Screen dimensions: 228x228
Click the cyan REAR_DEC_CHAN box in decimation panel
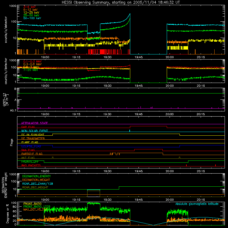pyautogui.click(x=94, y=190)
